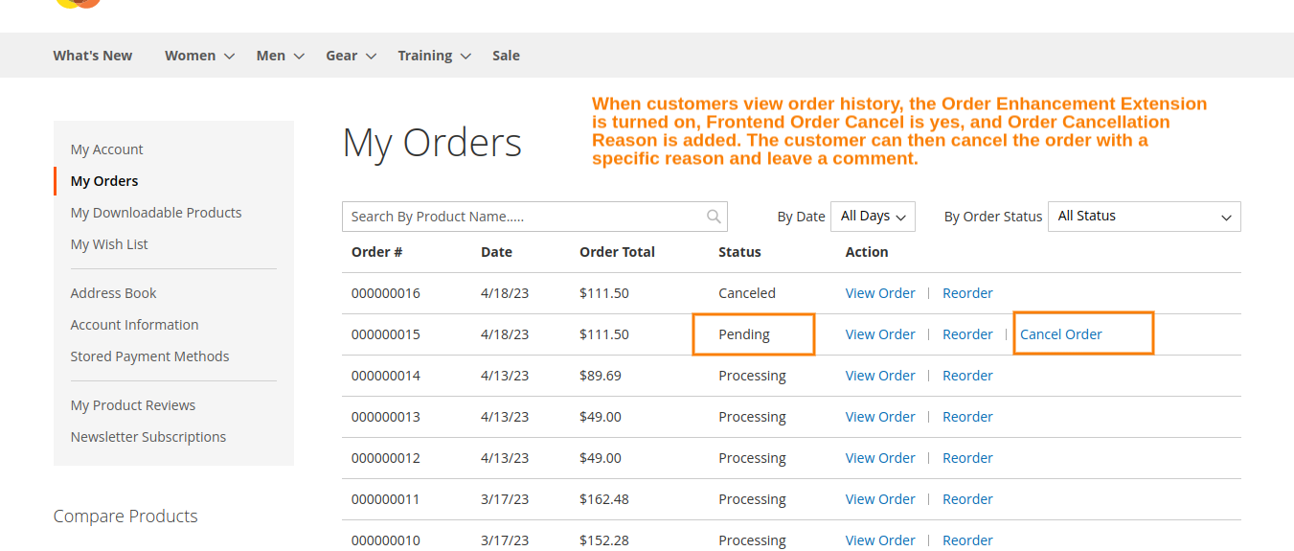1294x551 pixels.
Task: Reorder order 000000011
Action: (967, 499)
